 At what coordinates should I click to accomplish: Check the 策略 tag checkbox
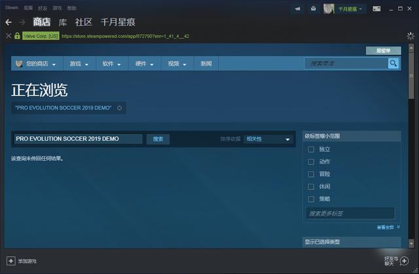click(312, 199)
